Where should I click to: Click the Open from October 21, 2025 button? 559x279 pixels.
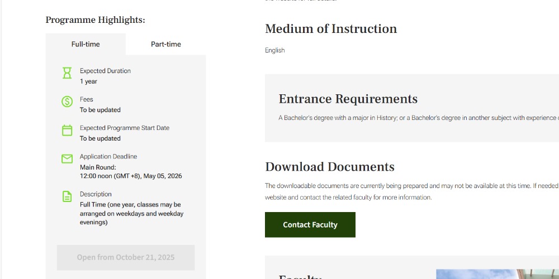126,257
